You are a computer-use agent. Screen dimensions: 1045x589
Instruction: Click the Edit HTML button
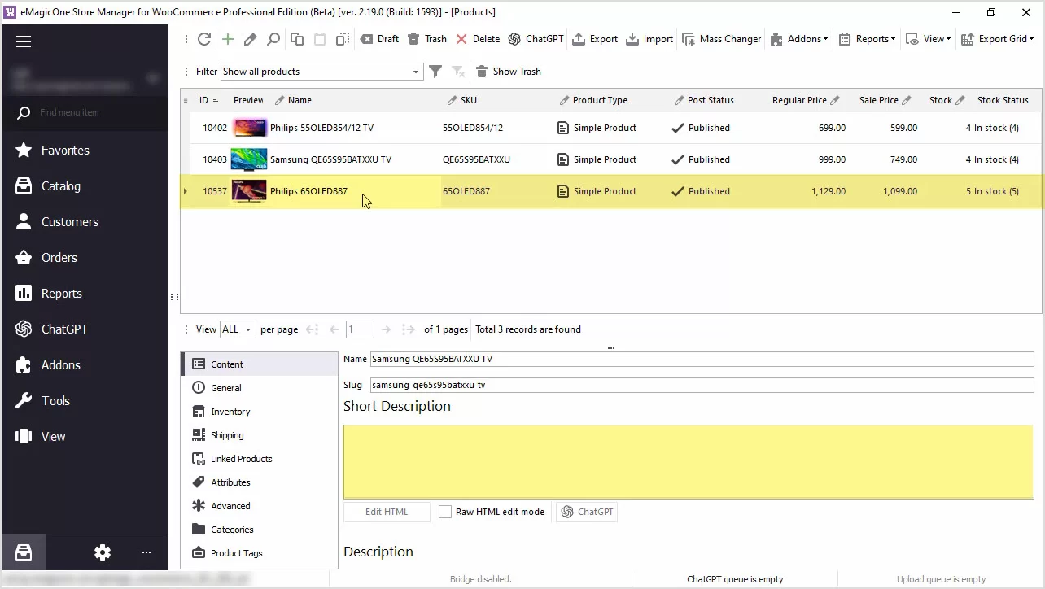pos(387,512)
